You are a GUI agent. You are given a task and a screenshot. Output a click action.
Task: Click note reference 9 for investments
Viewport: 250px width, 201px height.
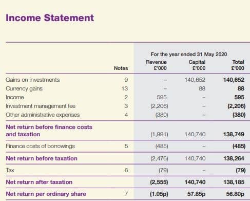[x=126, y=80]
